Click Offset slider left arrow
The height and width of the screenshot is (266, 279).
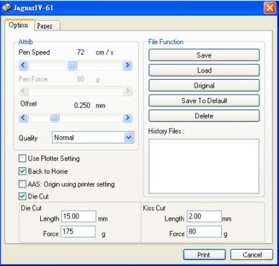click(x=23, y=118)
